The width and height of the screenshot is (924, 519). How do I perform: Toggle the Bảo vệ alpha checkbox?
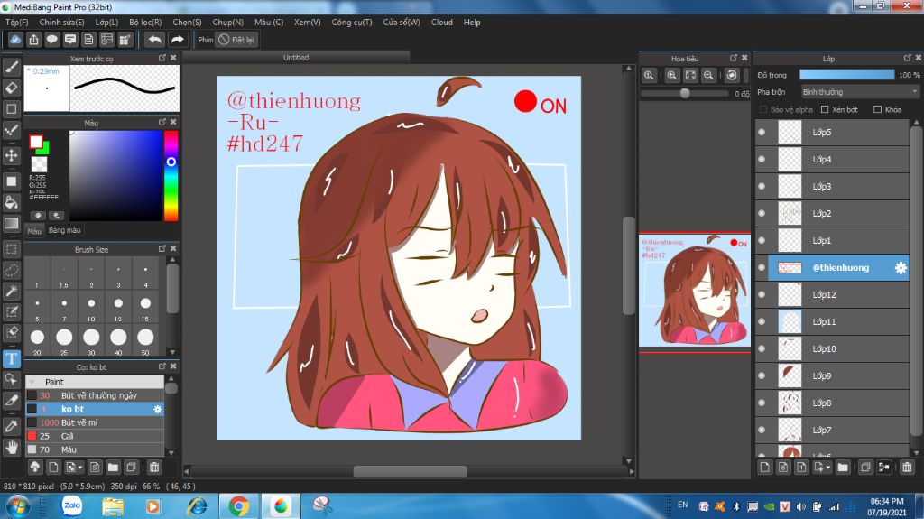(763, 109)
